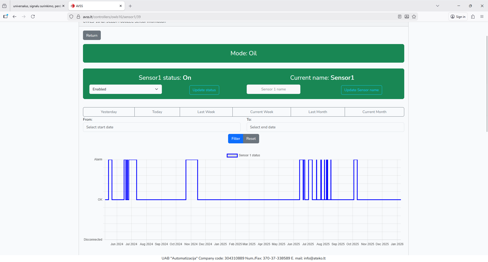Go back using the browser back arrow
488x262 pixels.
pyautogui.click(x=15, y=17)
